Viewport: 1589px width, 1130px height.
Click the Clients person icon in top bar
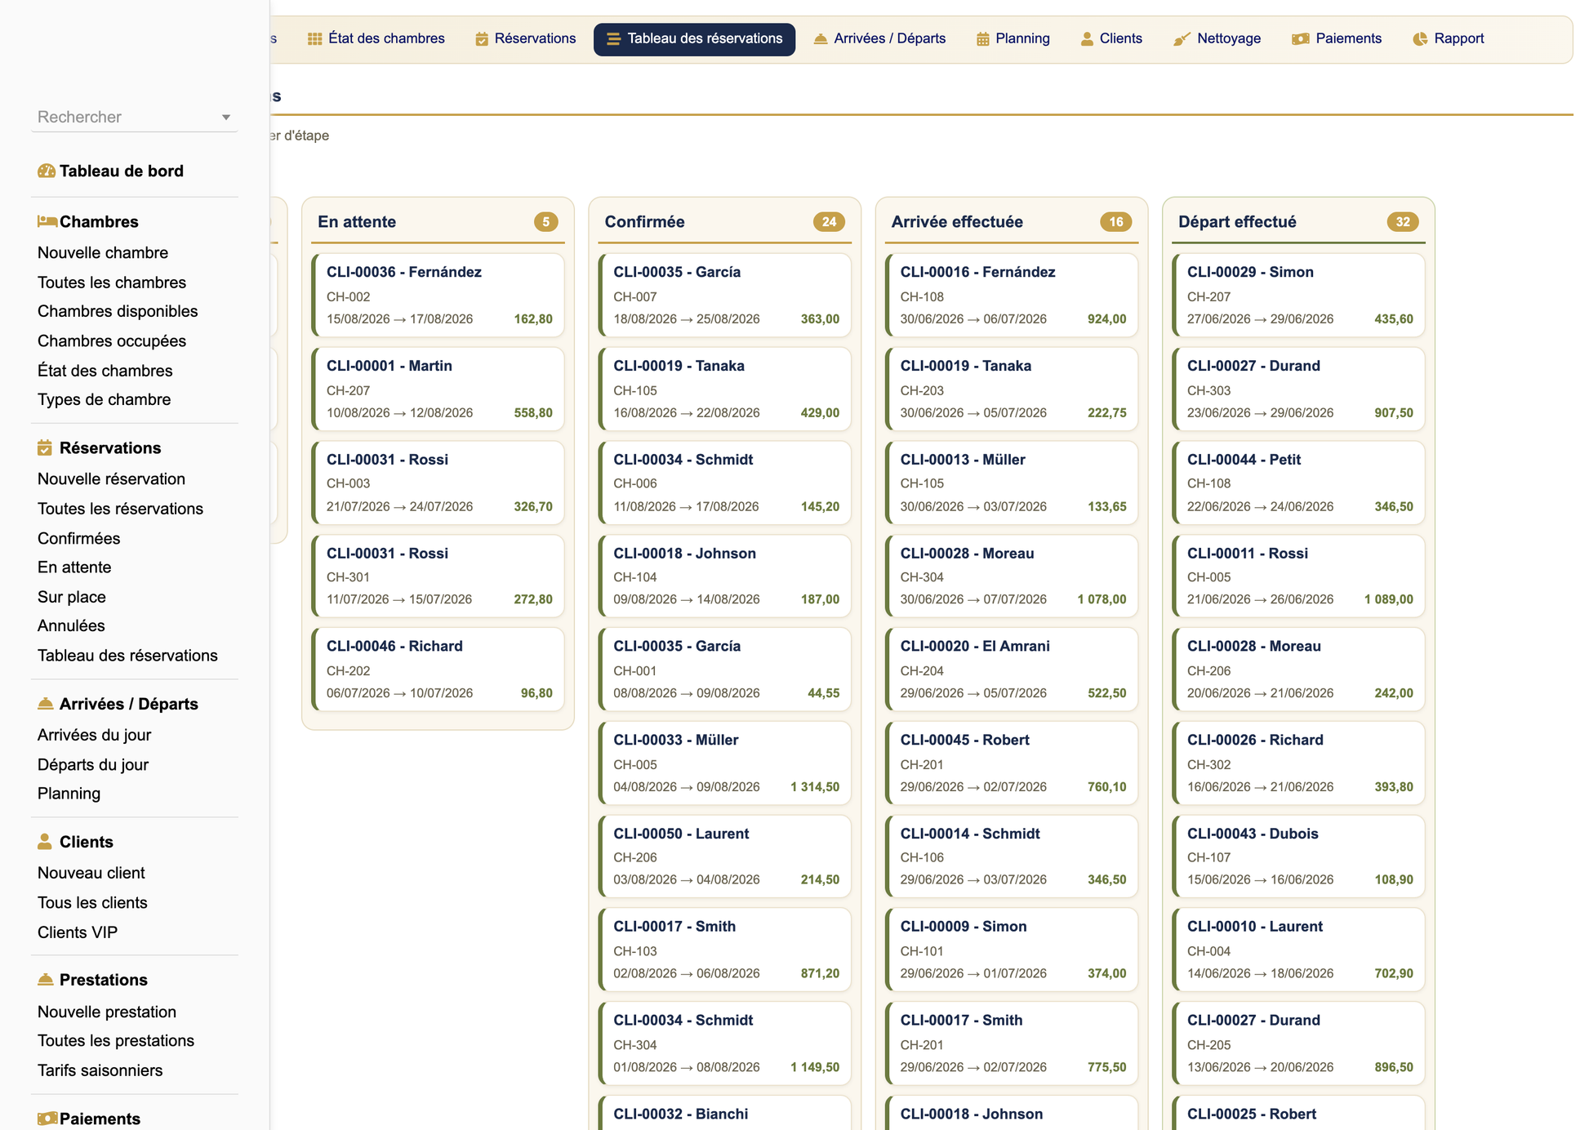tap(1087, 38)
